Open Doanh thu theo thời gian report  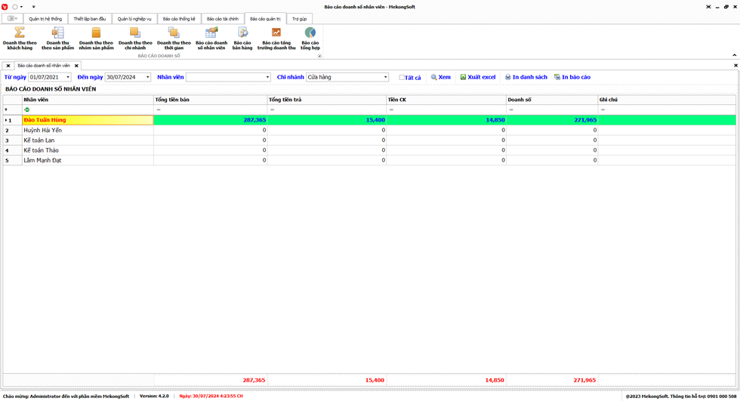click(174, 38)
